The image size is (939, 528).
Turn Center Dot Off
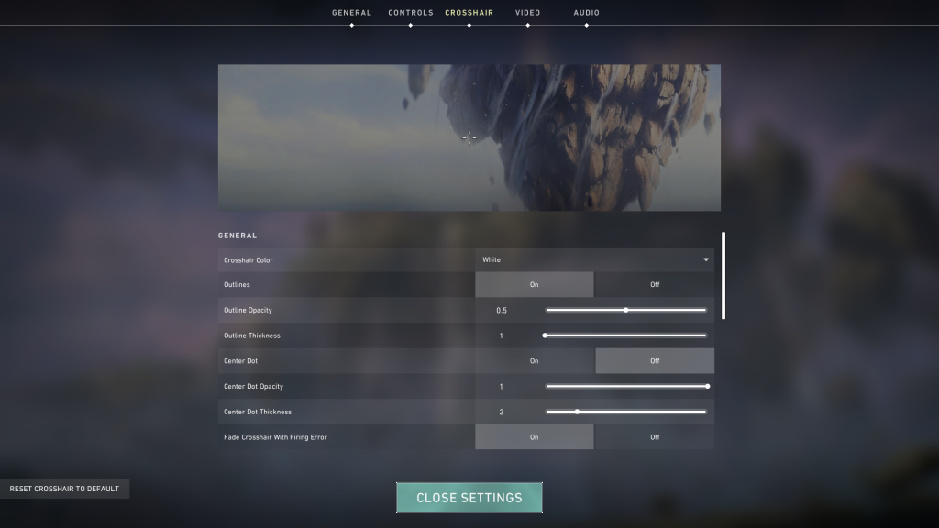pos(655,361)
